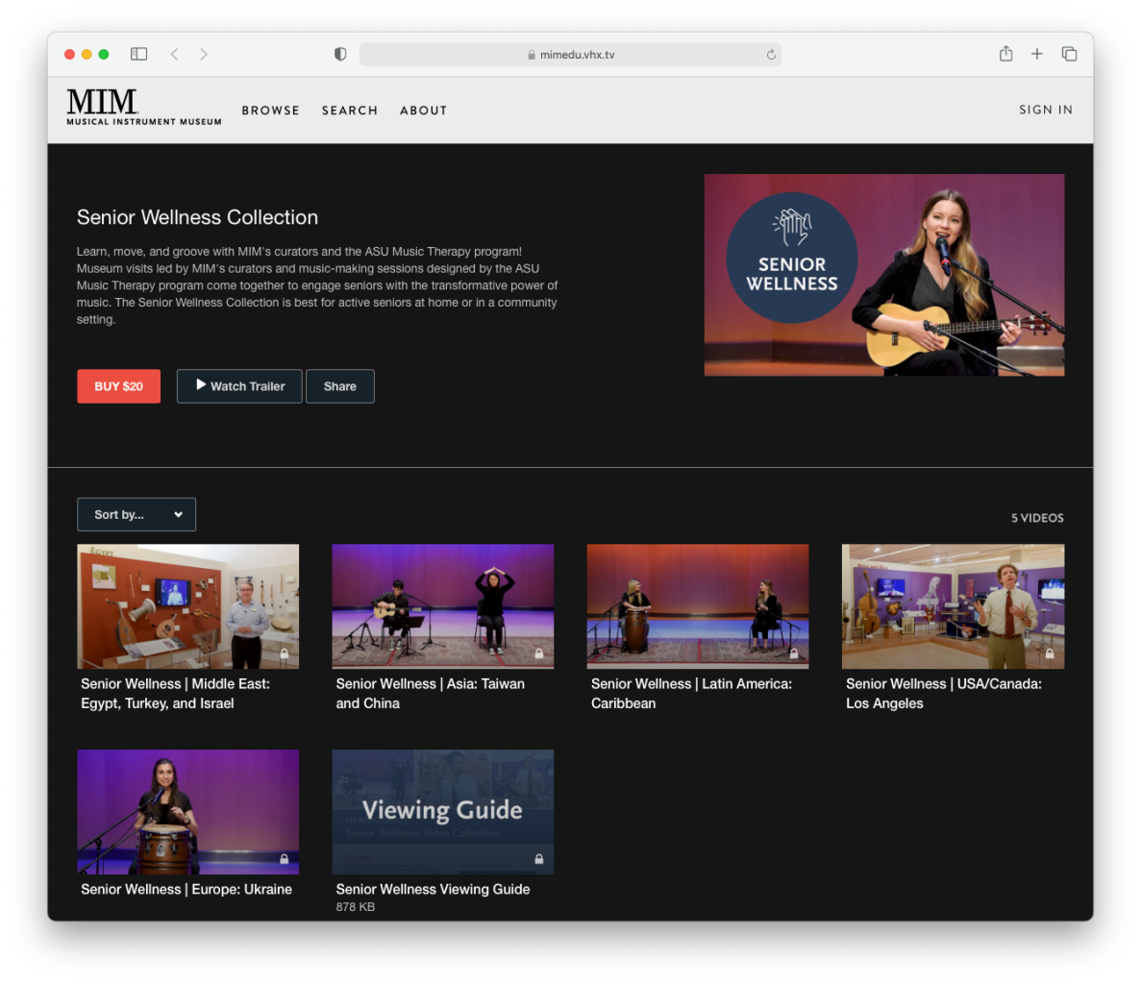Click the BUY $20 button
Image resolution: width=1141 pixels, height=984 pixels.
click(118, 386)
